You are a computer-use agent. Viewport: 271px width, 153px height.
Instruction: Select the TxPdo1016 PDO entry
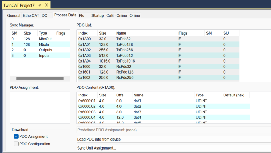pos(158,61)
